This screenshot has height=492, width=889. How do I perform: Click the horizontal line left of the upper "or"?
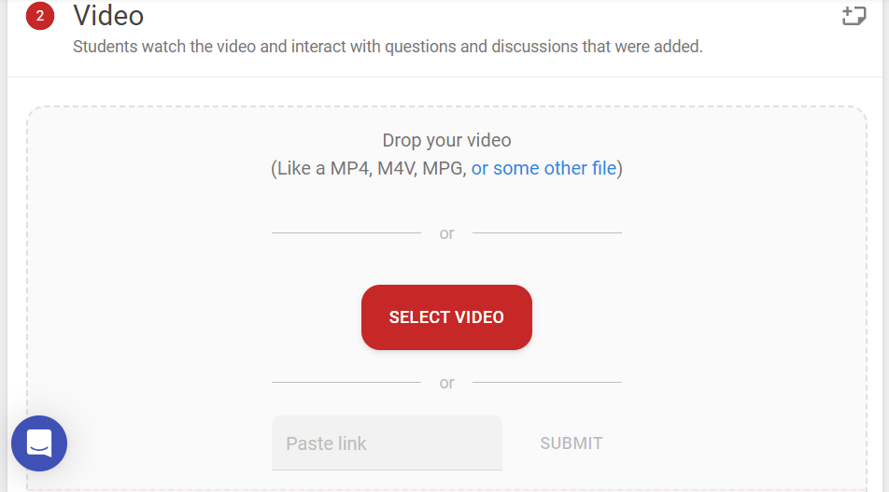tap(346, 232)
